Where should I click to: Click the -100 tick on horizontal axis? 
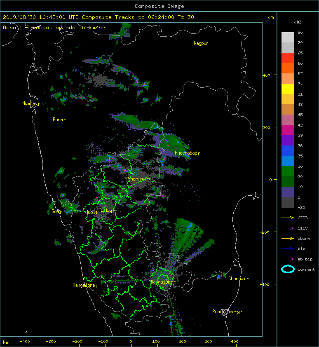click(103, 342)
